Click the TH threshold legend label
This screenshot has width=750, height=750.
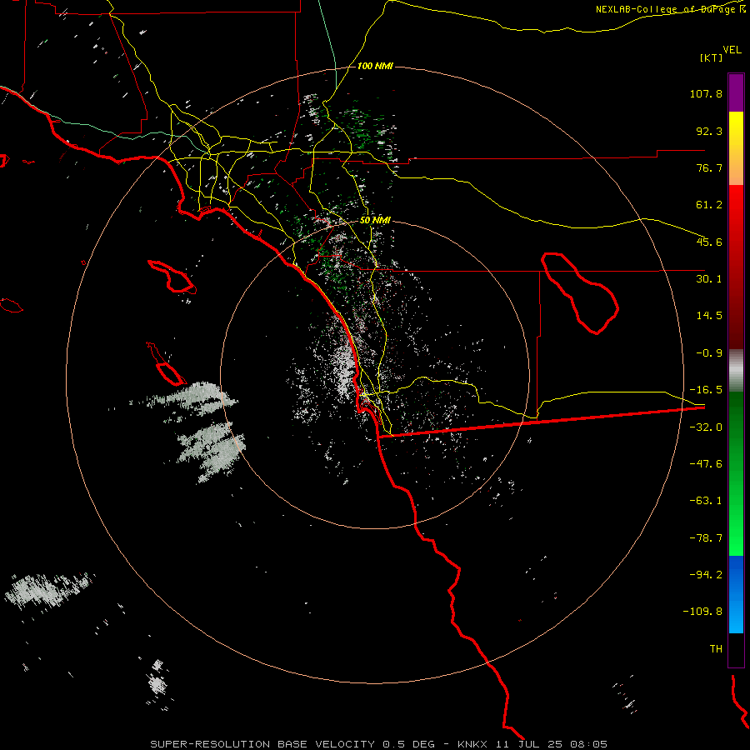click(716, 649)
